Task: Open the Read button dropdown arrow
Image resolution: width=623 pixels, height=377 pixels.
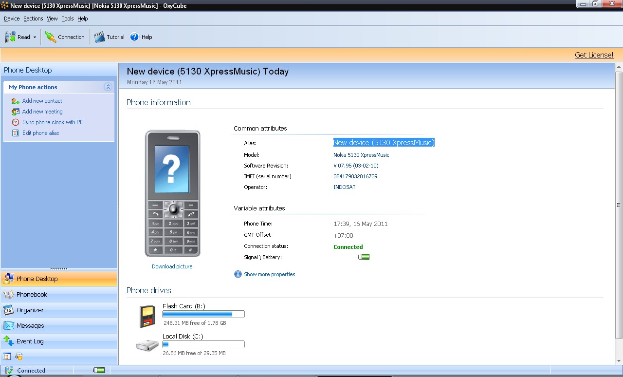Action: tap(35, 38)
